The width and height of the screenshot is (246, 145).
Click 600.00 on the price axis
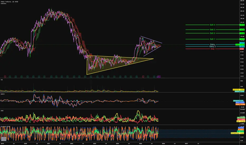242,1
